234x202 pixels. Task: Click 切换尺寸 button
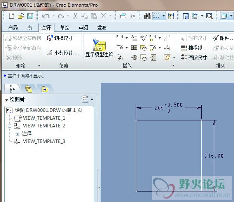pyautogui.click(x=60, y=38)
